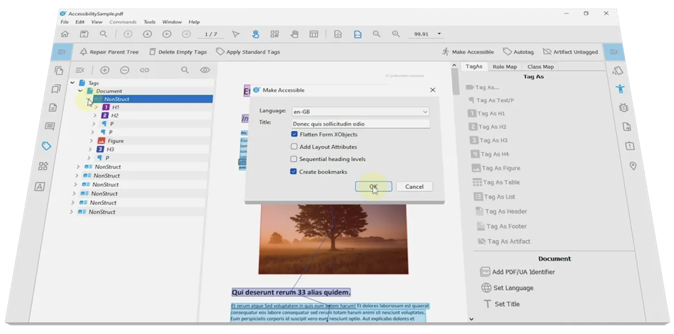
Task: Open the accessibility figure icon in the right sidebar
Action: coord(620,89)
